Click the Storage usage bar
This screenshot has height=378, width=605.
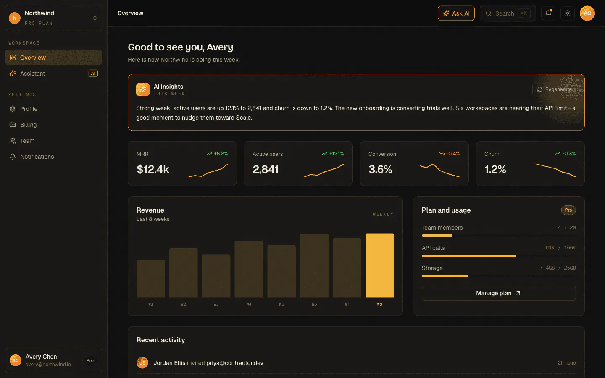point(499,276)
